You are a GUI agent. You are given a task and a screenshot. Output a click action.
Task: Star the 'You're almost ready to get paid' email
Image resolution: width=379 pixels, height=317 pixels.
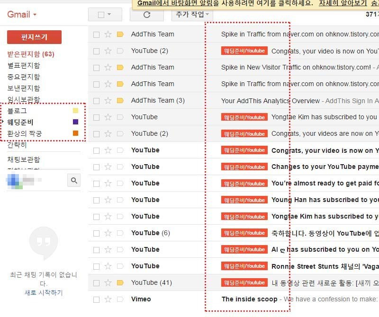tap(108, 184)
